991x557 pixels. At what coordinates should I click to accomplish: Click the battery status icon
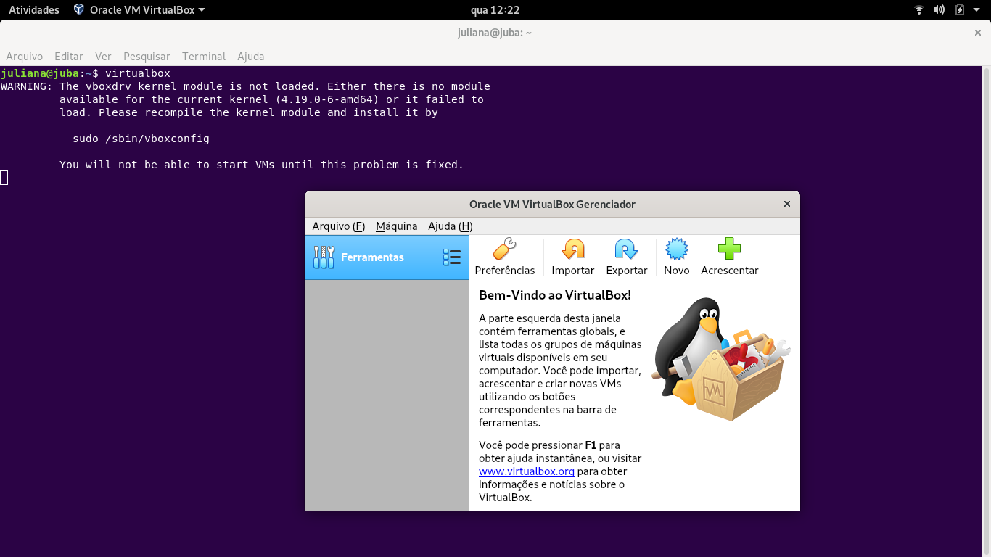click(x=960, y=10)
